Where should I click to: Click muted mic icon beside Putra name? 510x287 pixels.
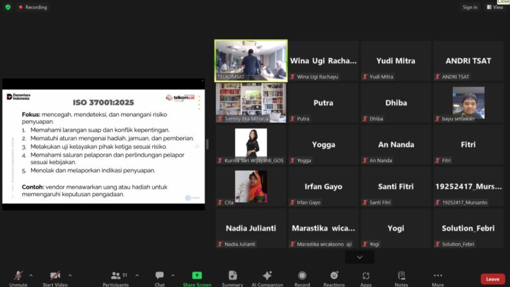tap(292, 119)
